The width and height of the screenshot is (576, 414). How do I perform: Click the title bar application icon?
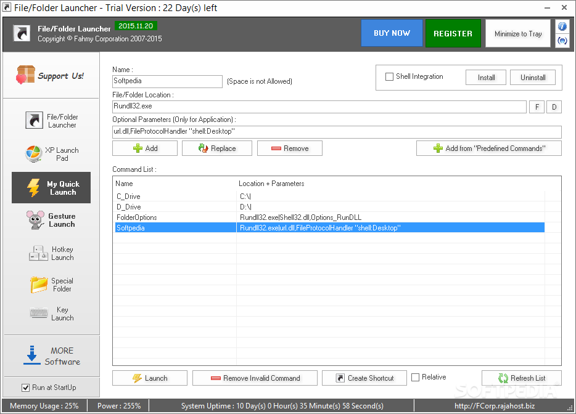click(7, 7)
